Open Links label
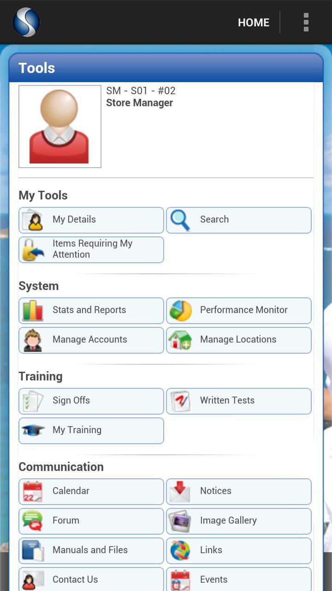Image resolution: width=332 pixels, height=591 pixels. [211, 550]
